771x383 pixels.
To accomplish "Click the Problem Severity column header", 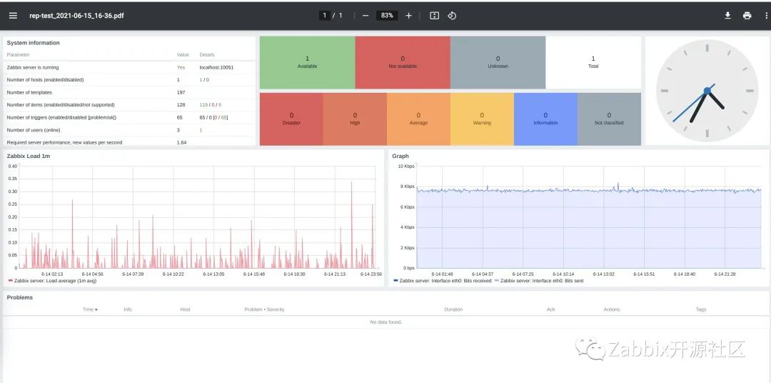I will point(264,309).
